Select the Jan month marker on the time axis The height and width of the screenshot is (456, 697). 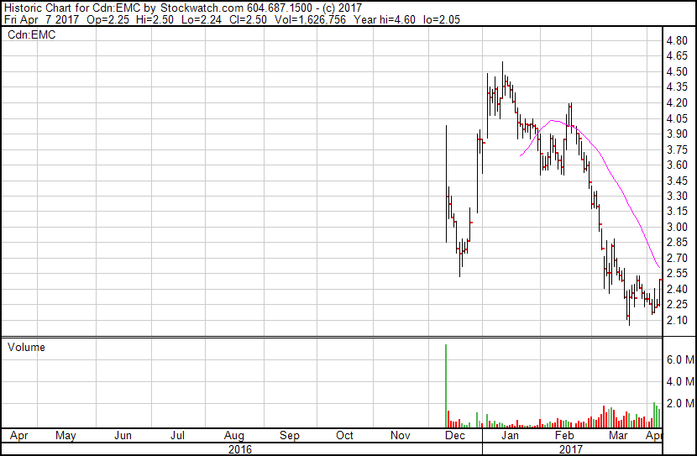510,436
